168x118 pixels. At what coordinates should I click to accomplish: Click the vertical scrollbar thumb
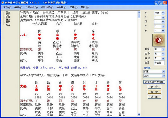(139, 16)
